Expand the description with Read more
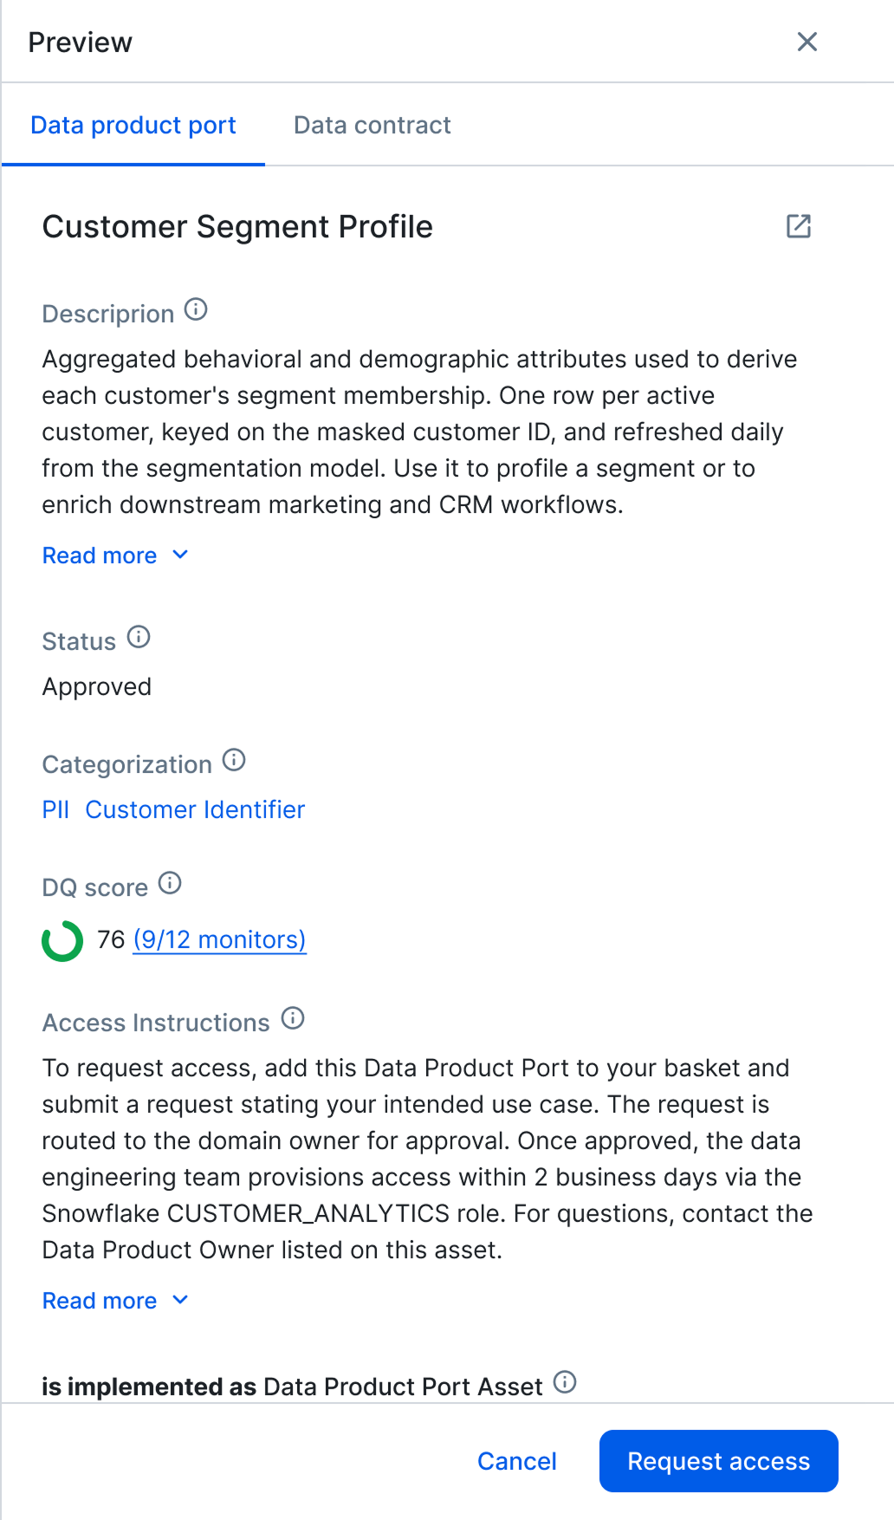Image resolution: width=894 pixels, height=1520 pixels. click(100, 555)
